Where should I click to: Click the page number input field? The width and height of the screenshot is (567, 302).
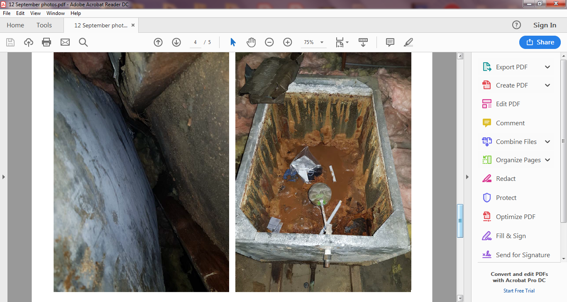(195, 42)
